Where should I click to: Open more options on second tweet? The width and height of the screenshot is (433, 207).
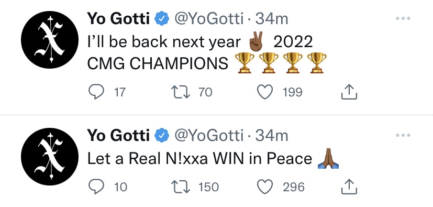pyautogui.click(x=403, y=135)
